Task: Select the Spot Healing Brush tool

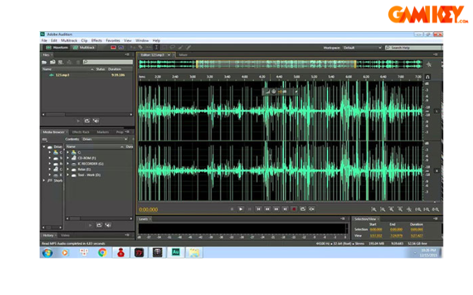Action: click(188, 47)
